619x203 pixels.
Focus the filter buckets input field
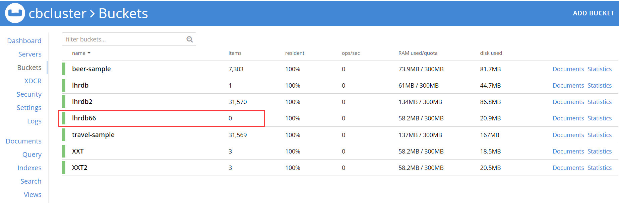[x=129, y=39]
